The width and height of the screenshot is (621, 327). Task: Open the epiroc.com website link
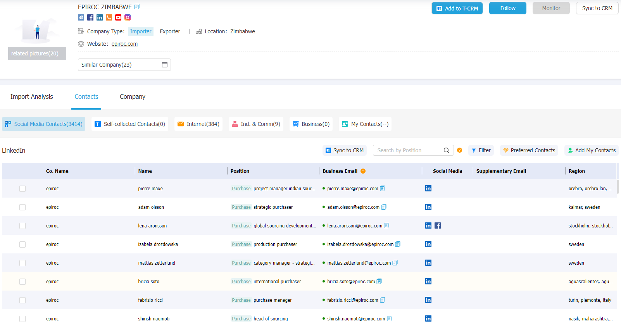[x=124, y=44]
